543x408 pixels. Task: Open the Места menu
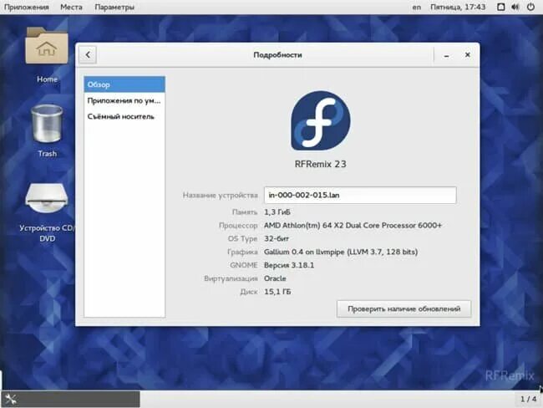click(x=71, y=7)
